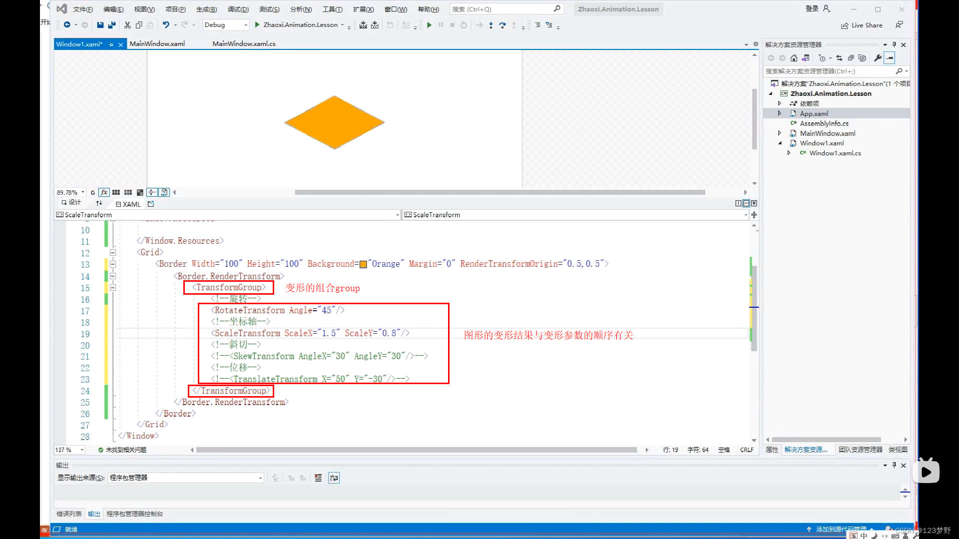959x539 pixels.
Task: Toggle Preview Selected Items in Solution Explorer
Action: [x=890, y=58]
